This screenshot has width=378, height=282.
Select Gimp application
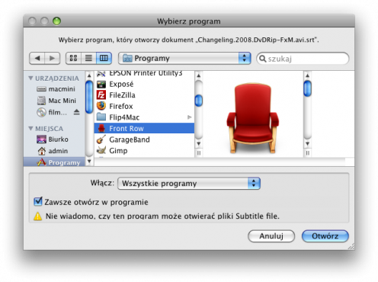(144, 151)
